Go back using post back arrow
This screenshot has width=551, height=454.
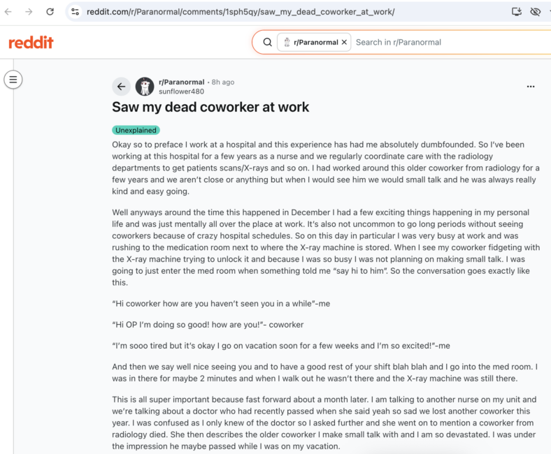[121, 87]
